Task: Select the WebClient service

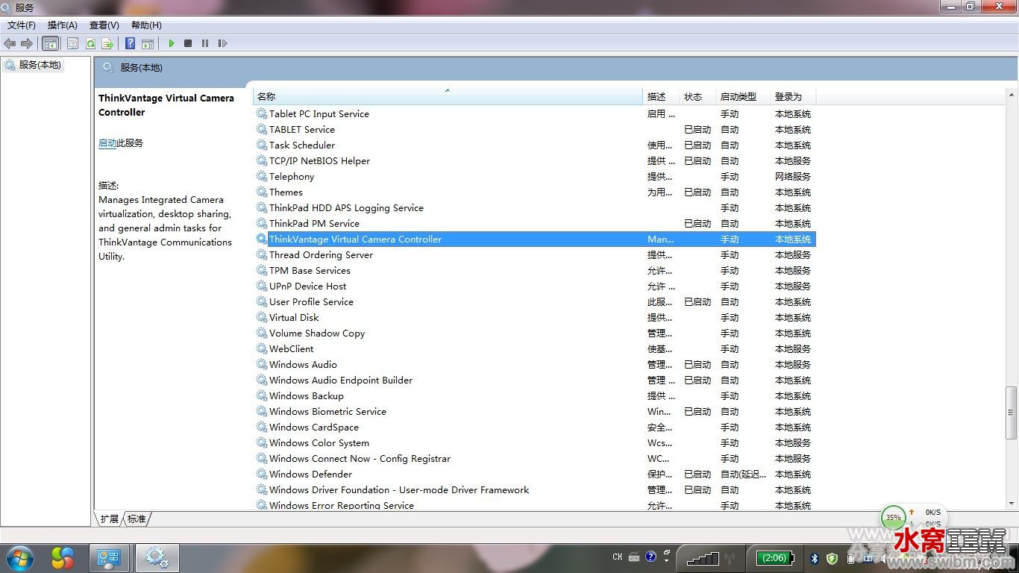Action: (535, 349)
